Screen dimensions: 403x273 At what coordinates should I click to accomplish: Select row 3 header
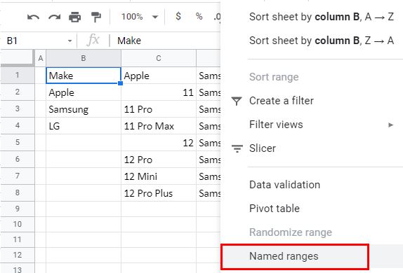(x=18, y=109)
